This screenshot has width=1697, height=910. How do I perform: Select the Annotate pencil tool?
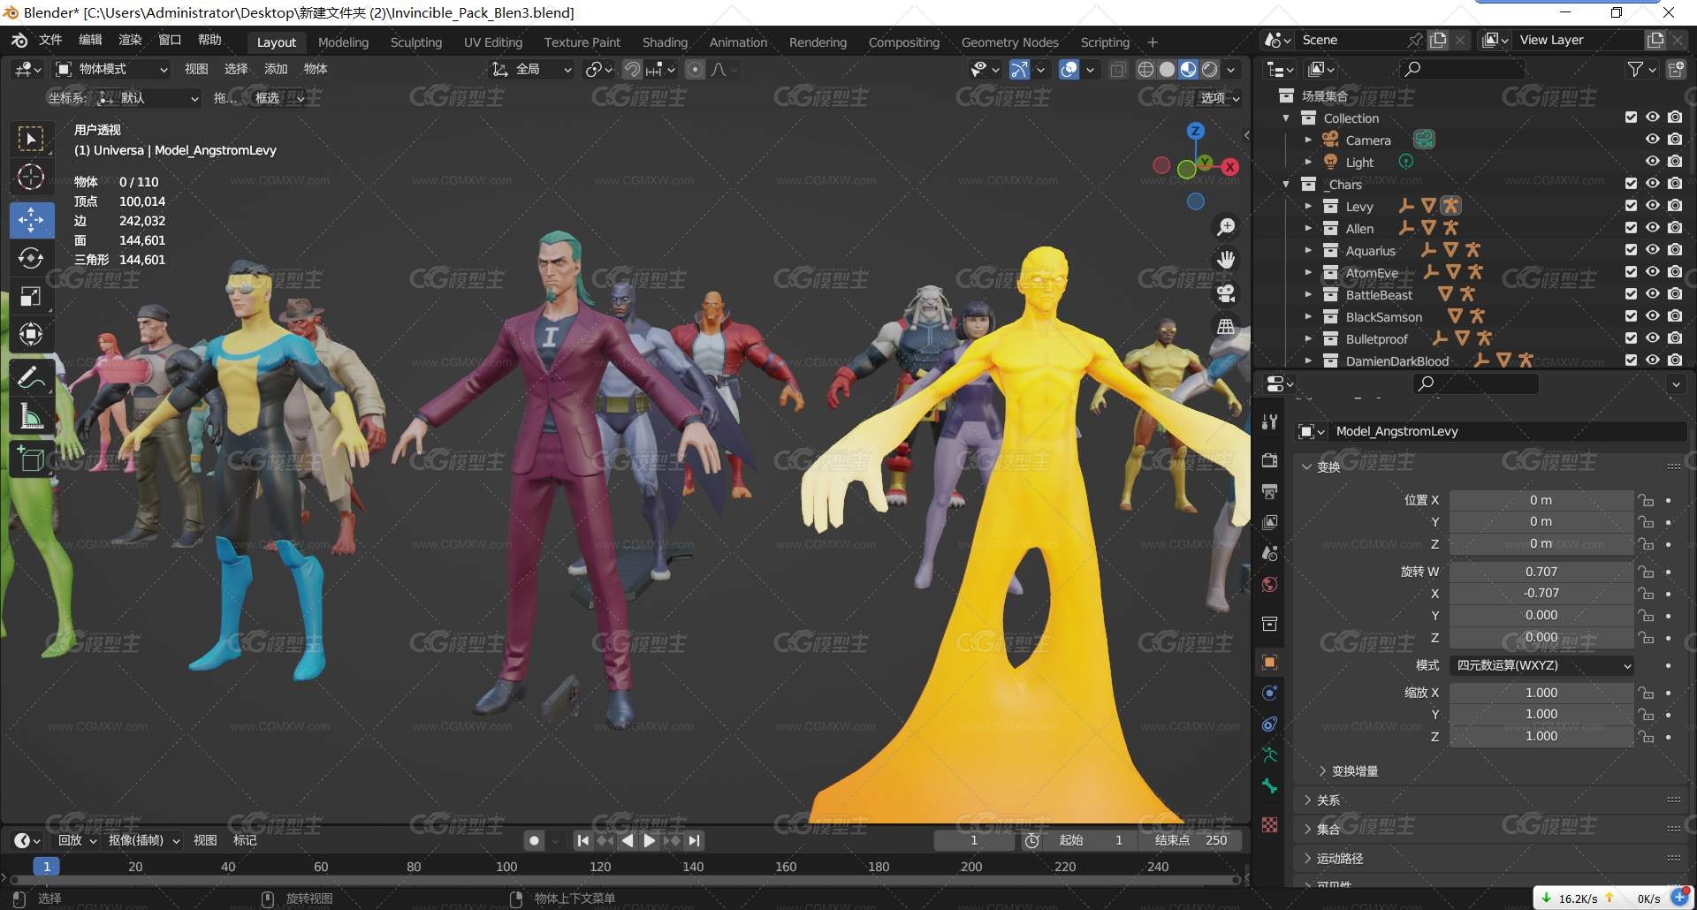pyautogui.click(x=31, y=377)
